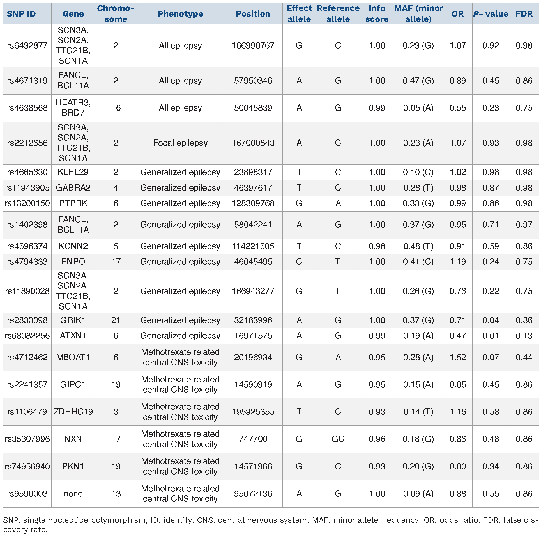Viewport: 541px width, 536px height.
Task: Click the Gene column header
Action: [73, 14]
